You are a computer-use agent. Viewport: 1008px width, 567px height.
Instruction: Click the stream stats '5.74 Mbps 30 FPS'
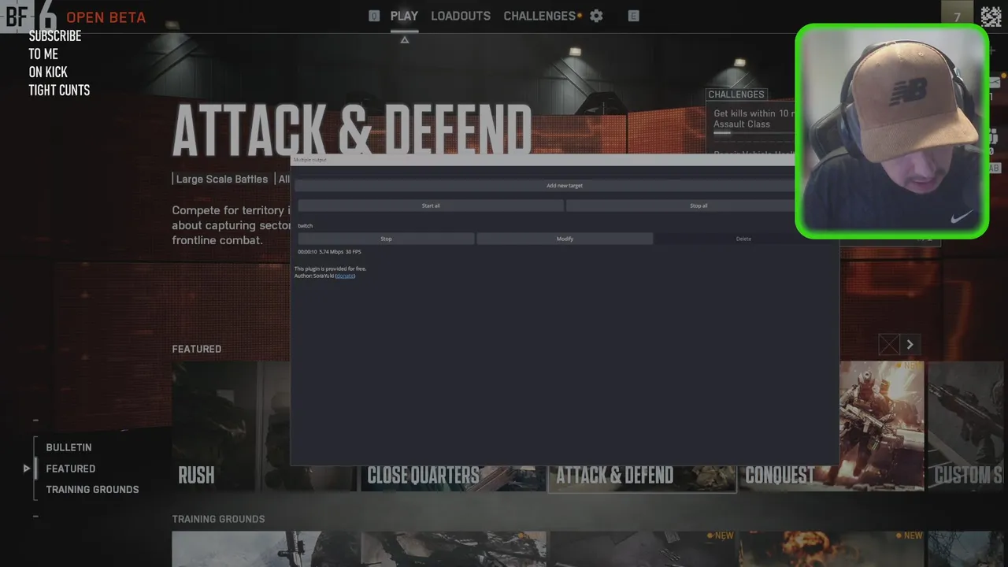tap(340, 252)
